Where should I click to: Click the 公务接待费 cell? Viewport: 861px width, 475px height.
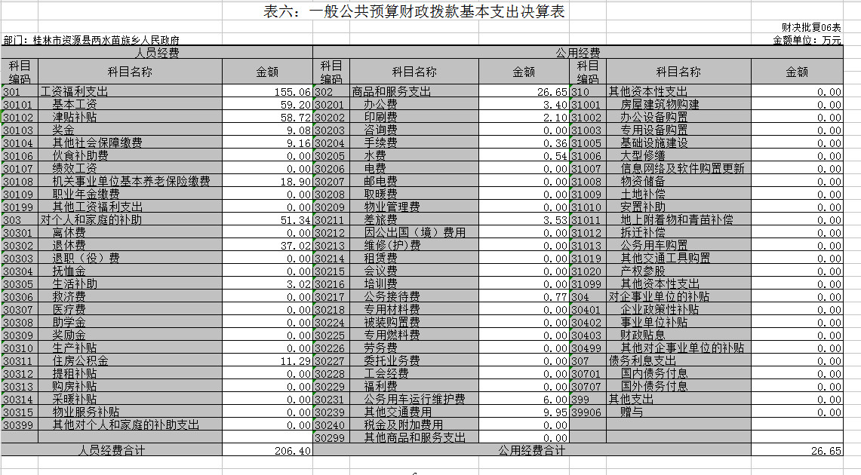pyautogui.click(x=392, y=297)
